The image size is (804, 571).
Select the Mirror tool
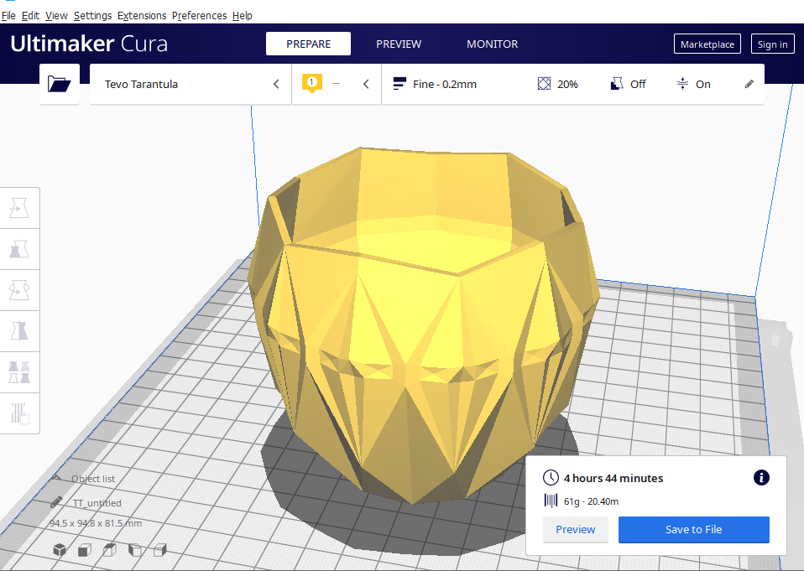pos(19,331)
